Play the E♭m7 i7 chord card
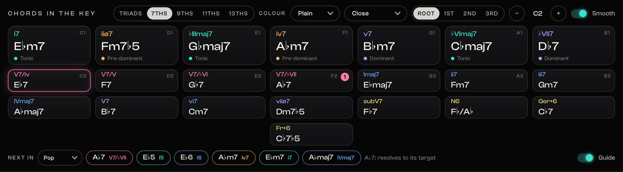Image resolution: width=623 pixels, height=172 pixels. [x=49, y=45]
